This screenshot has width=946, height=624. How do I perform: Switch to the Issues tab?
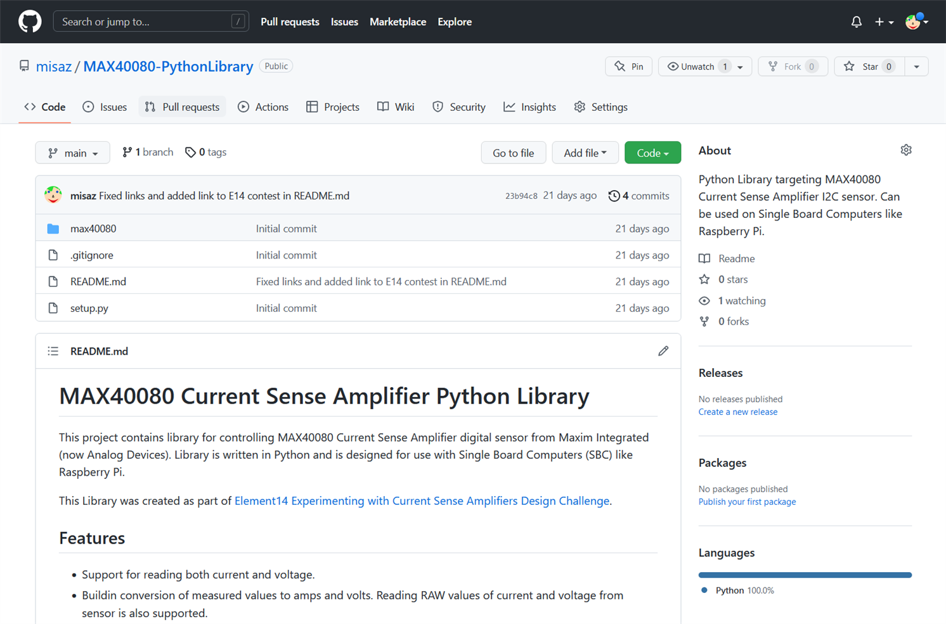(105, 107)
